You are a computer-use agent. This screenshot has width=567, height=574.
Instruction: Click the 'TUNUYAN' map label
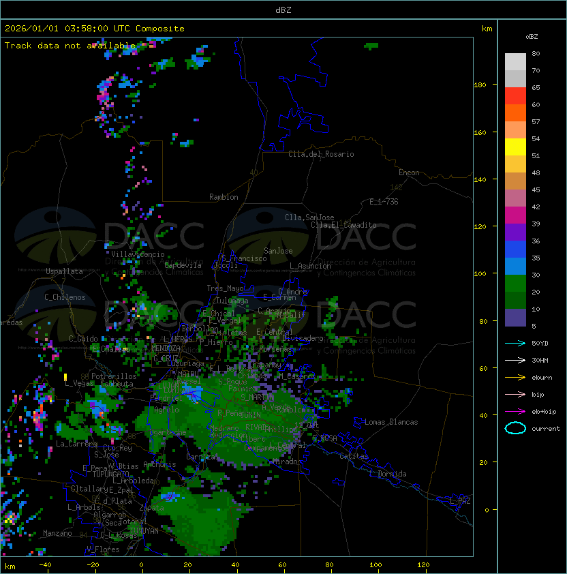[144, 531]
